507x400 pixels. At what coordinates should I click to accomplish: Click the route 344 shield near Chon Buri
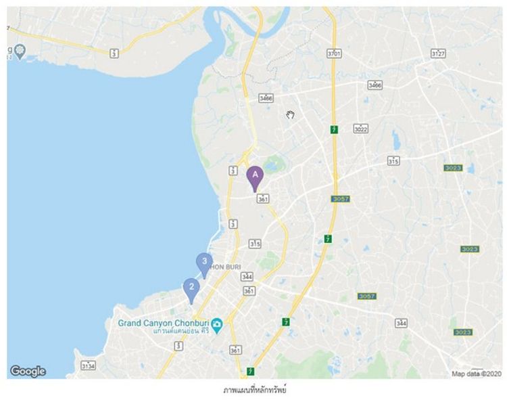247,277
